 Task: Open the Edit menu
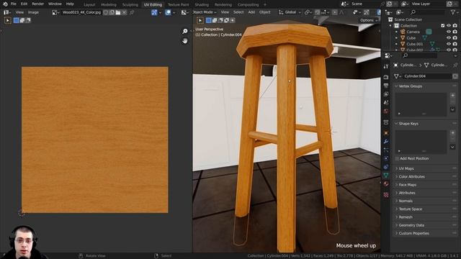(x=24, y=4)
